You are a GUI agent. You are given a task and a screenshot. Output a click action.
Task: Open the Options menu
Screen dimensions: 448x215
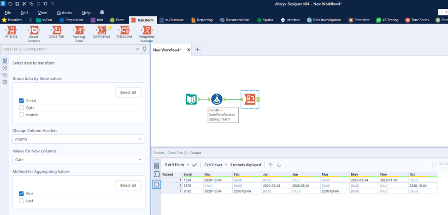[x=65, y=12]
